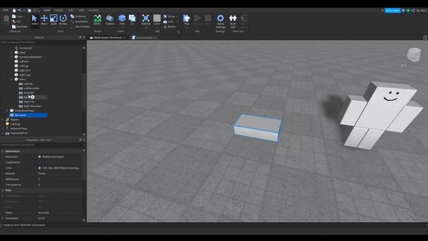The height and width of the screenshot is (241, 428).
Task: Expand the Orientation property
Action: [x=3, y=218]
